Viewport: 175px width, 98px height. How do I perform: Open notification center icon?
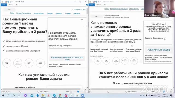pos(171,96)
